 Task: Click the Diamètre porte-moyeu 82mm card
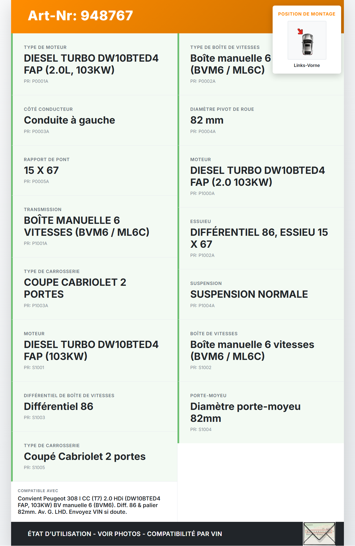261,412
